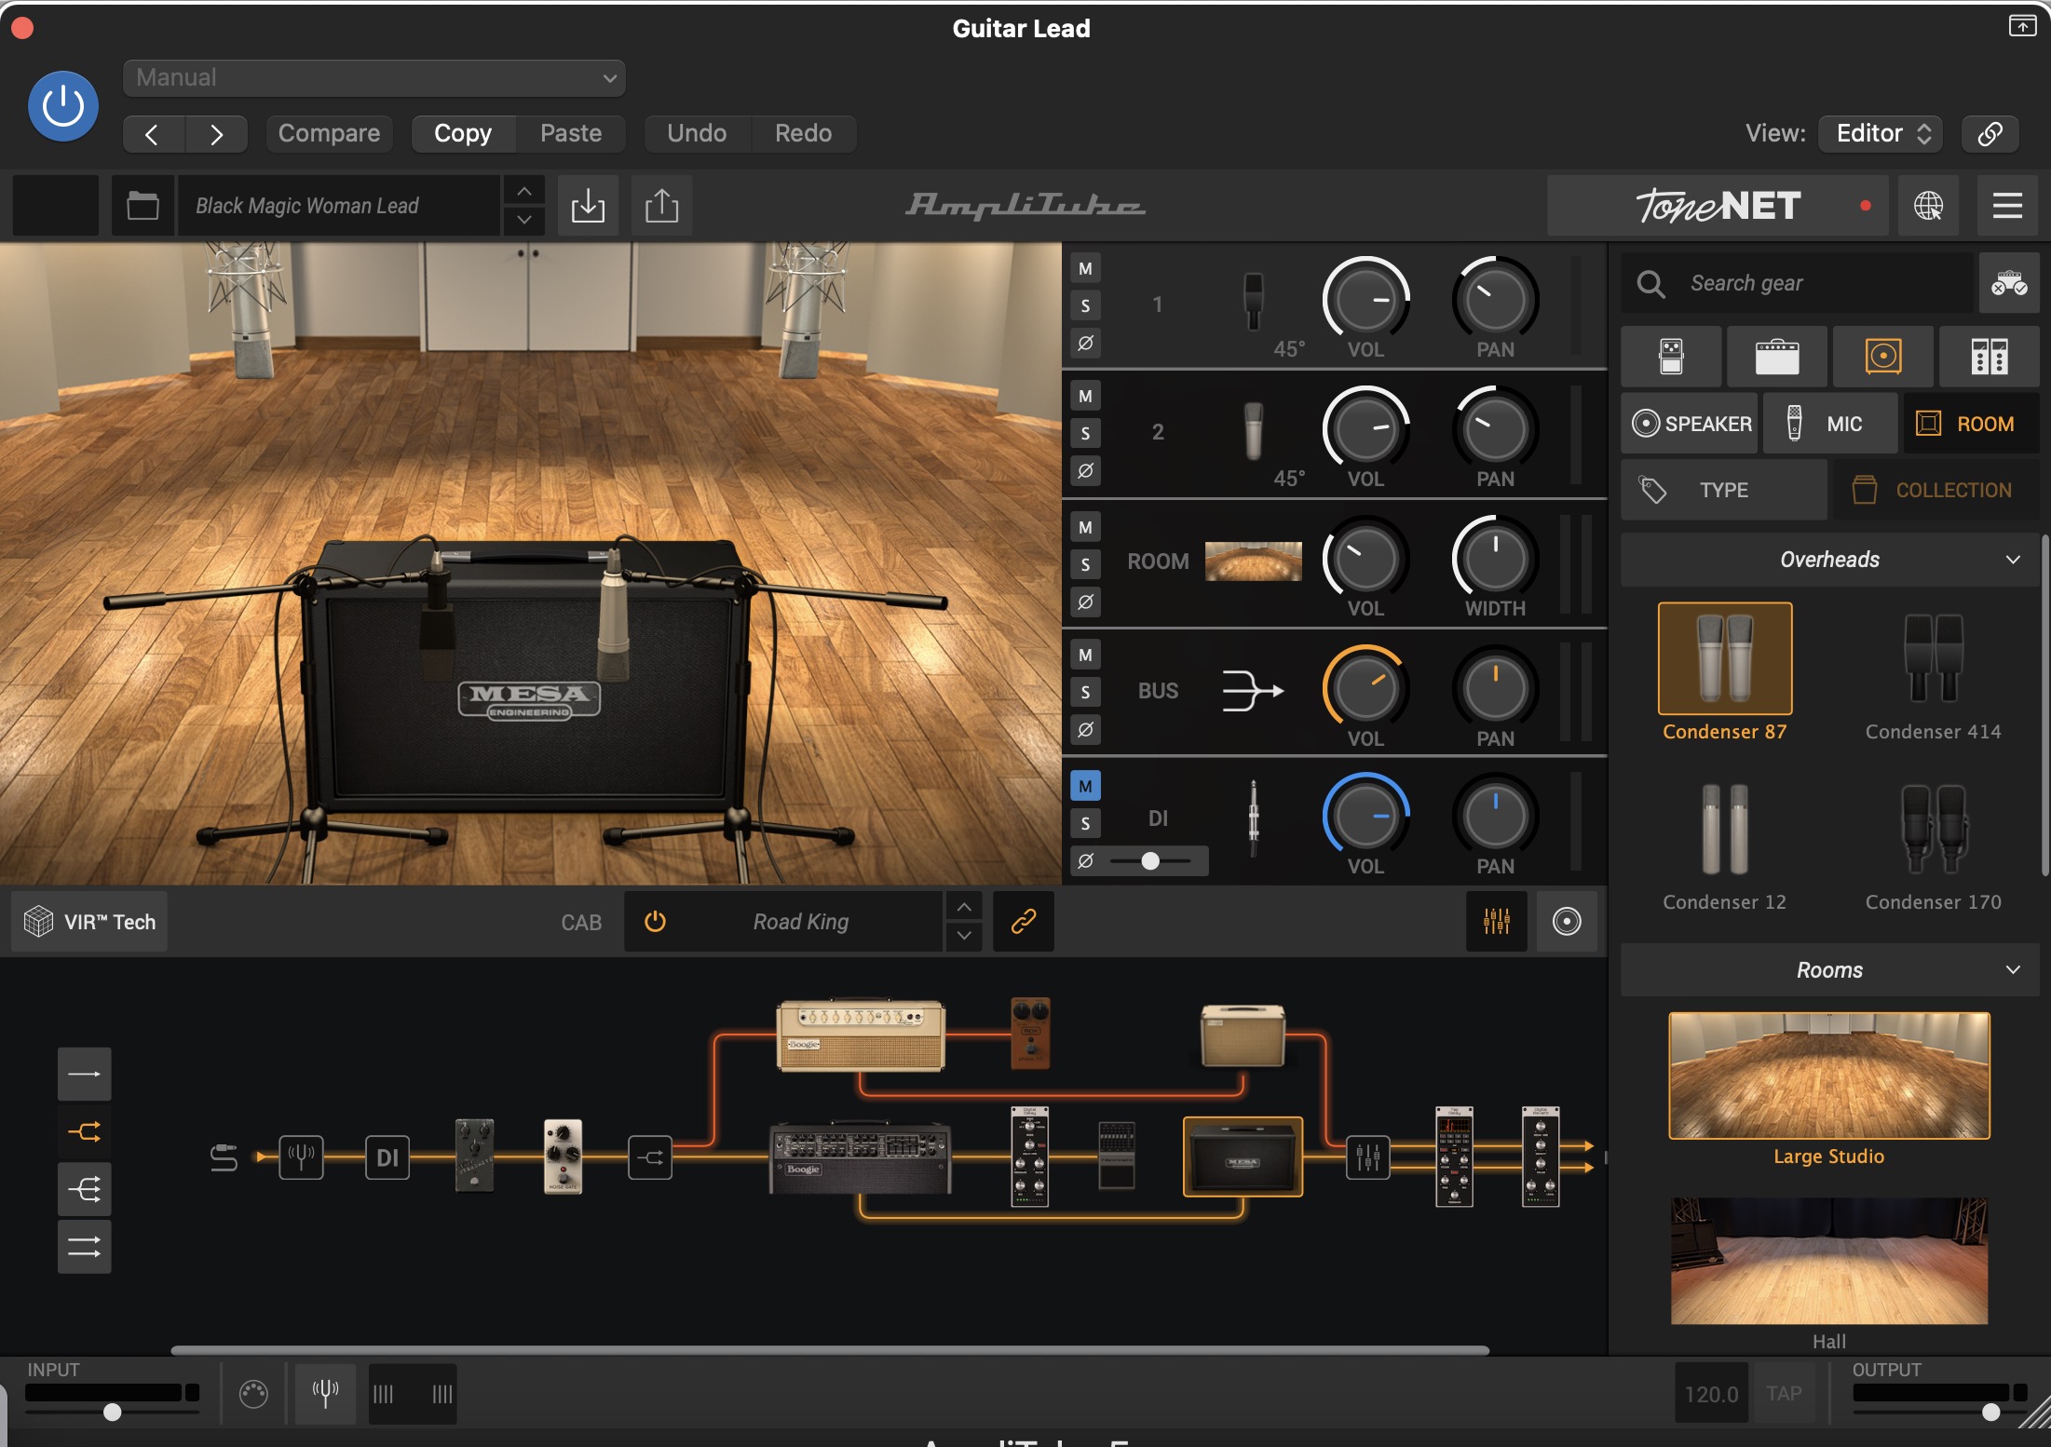The height and width of the screenshot is (1447, 2051).
Task: Go to next setting arrow
Action: (216, 134)
